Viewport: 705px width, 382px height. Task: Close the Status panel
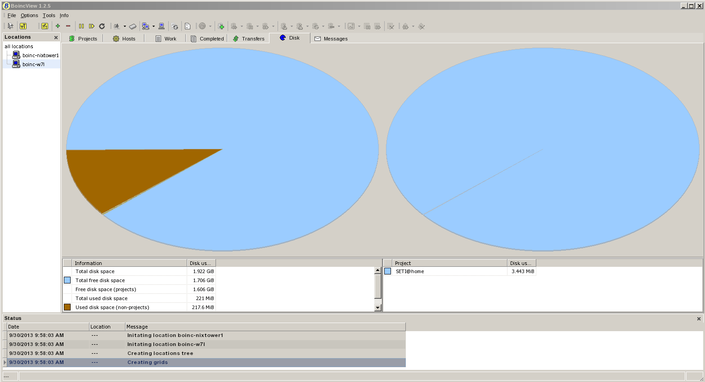pyautogui.click(x=699, y=319)
